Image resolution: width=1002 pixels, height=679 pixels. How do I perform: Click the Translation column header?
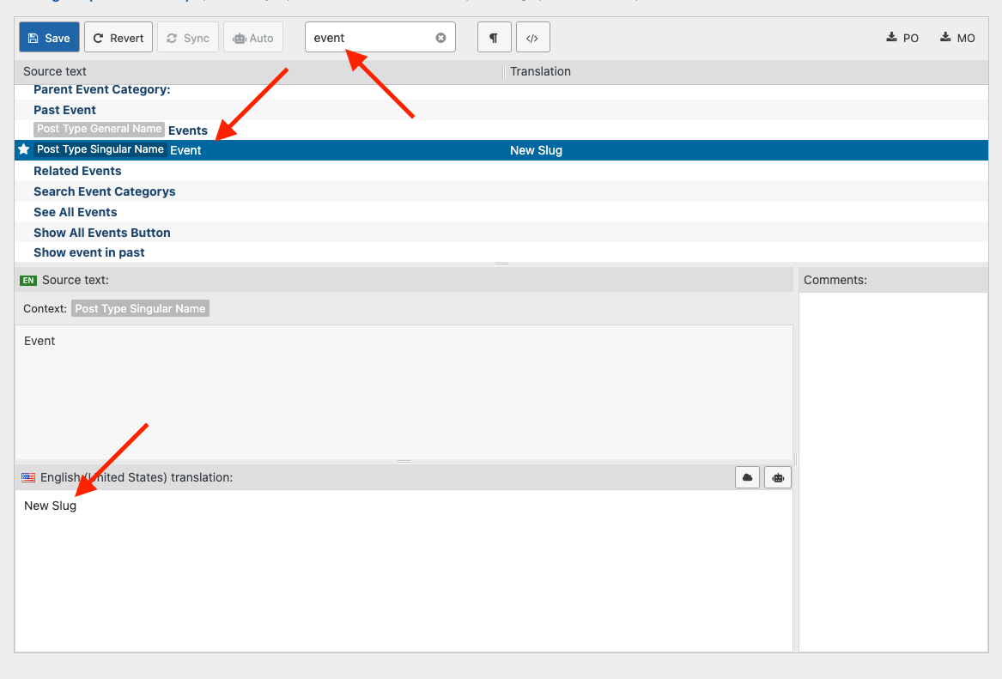point(540,71)
